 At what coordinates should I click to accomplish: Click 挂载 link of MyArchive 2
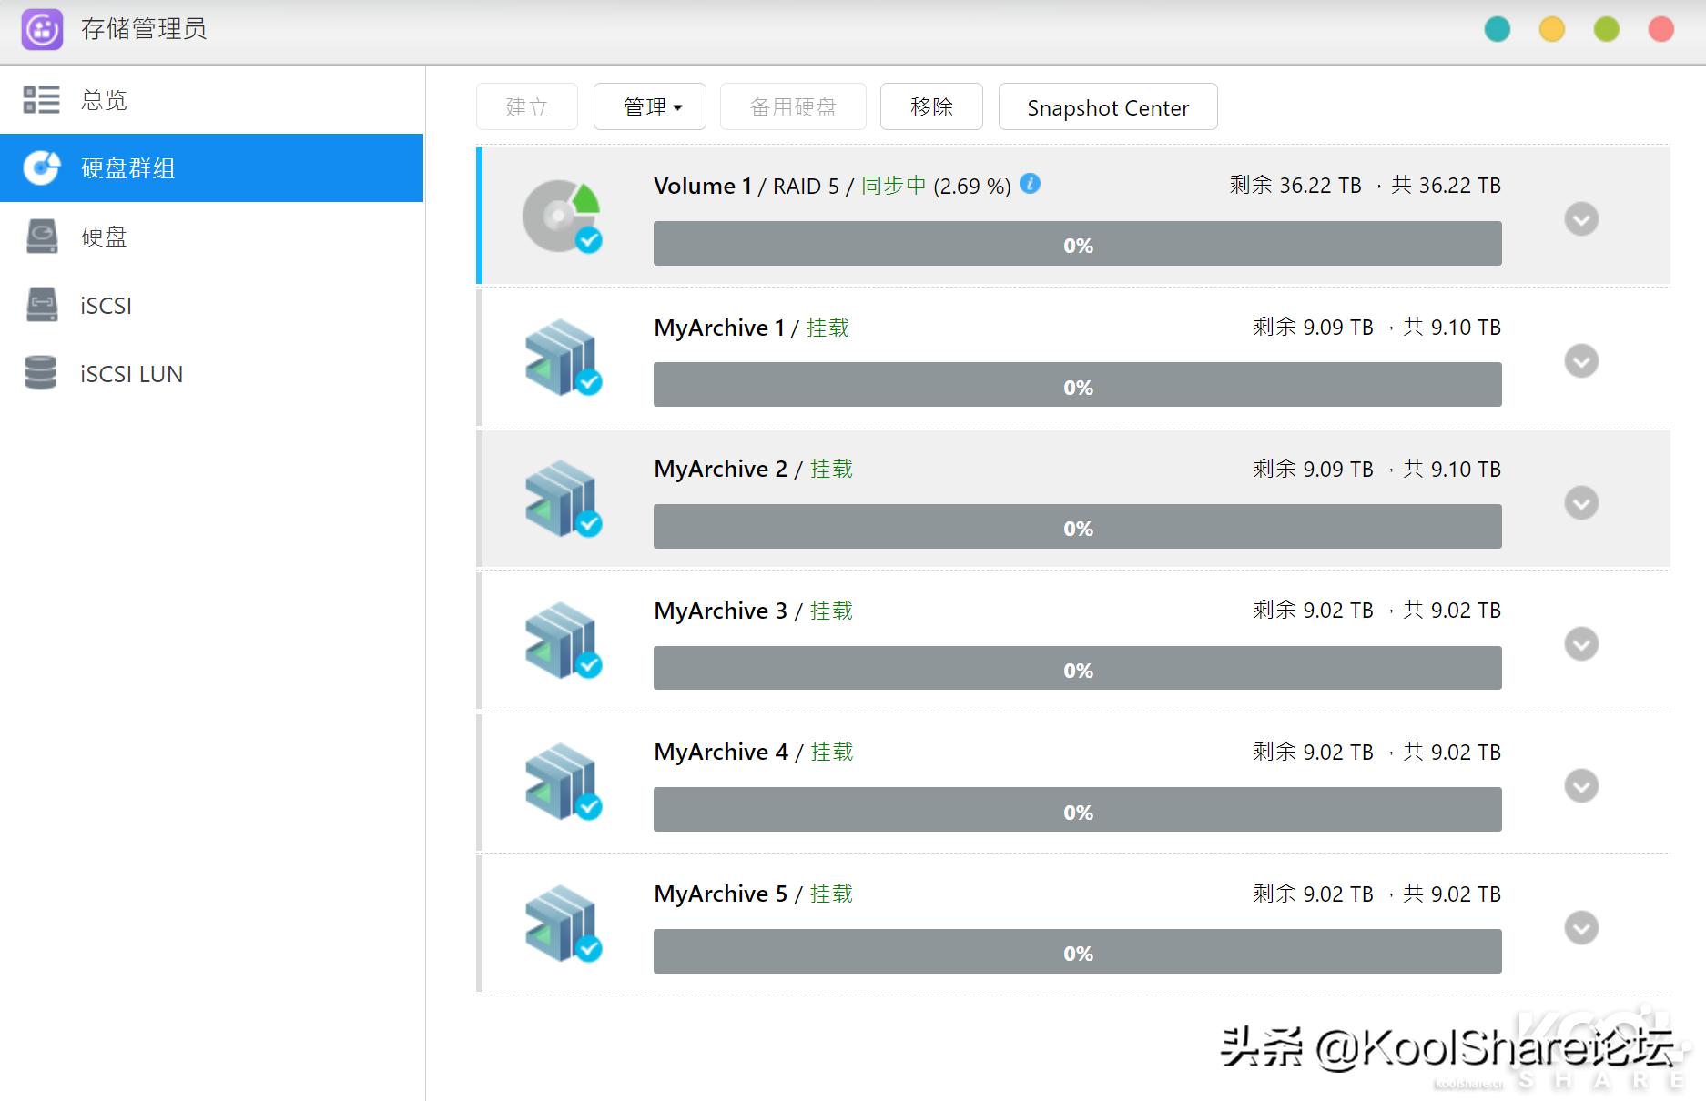831,469
